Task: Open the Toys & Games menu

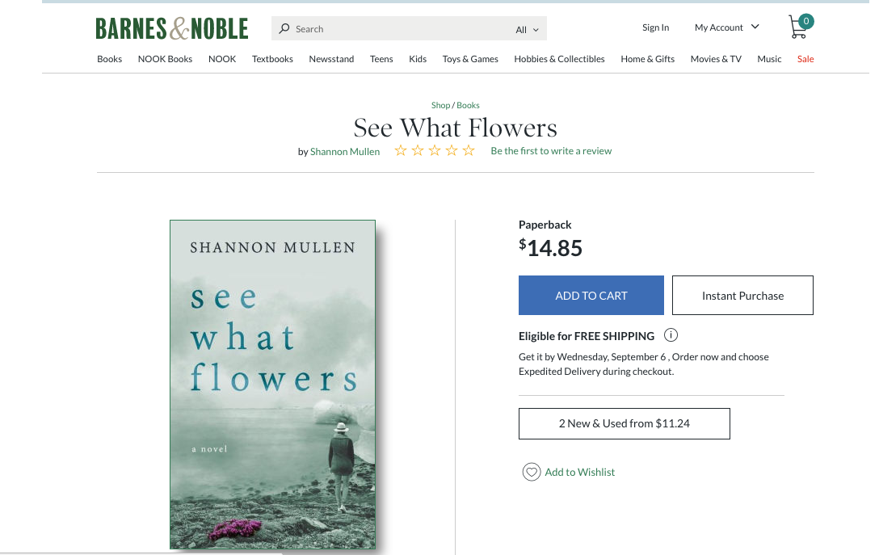Action: coord(470,59)
